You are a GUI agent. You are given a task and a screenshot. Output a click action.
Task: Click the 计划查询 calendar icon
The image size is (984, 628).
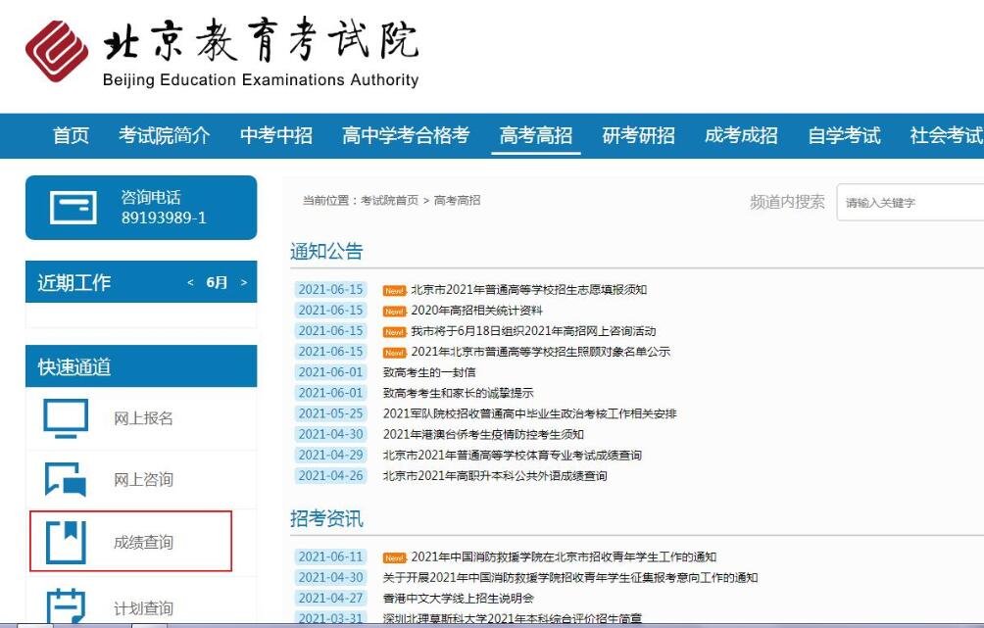pyautogui.click(x=65, y=605)
